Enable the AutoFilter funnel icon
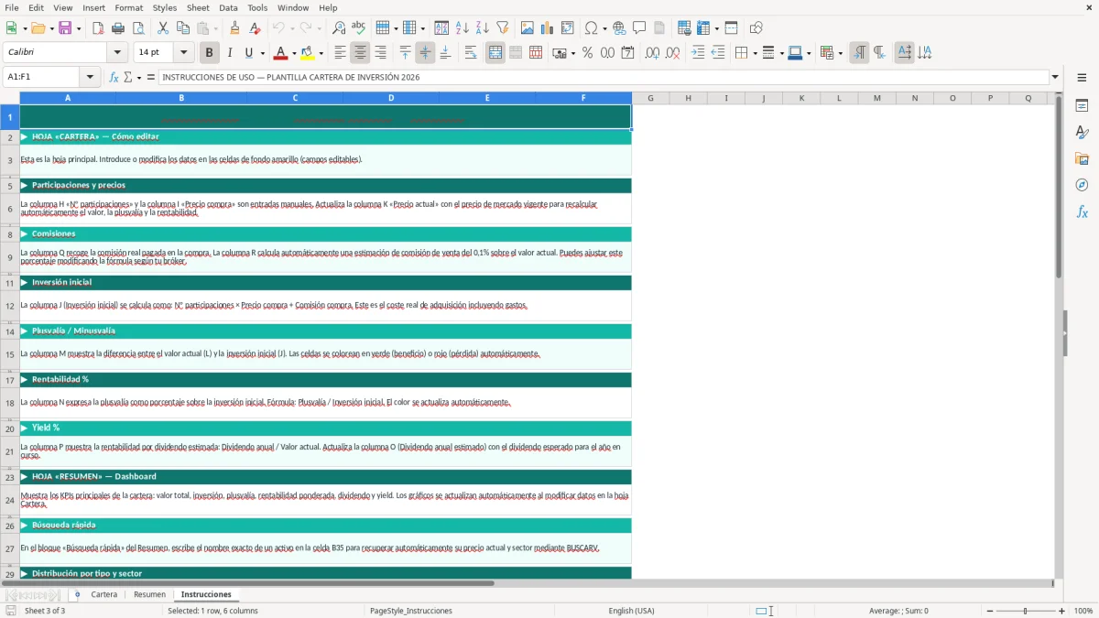Image resolution: width=1099 pixels, height=618 pixels. 502,28
